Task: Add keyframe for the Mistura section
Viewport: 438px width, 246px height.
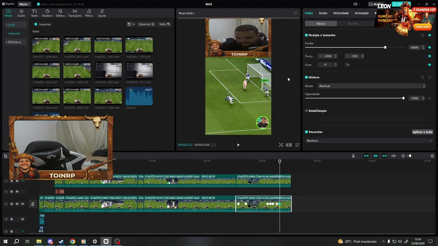Action: [x=429, y=77]
